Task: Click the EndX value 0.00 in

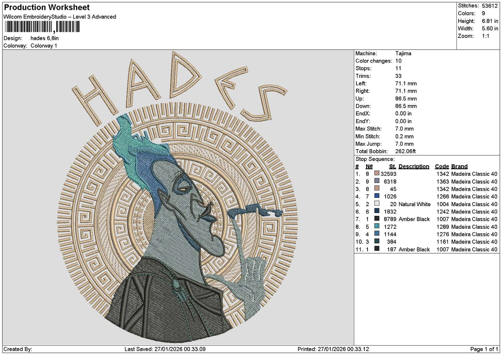Action: (403, 114)
